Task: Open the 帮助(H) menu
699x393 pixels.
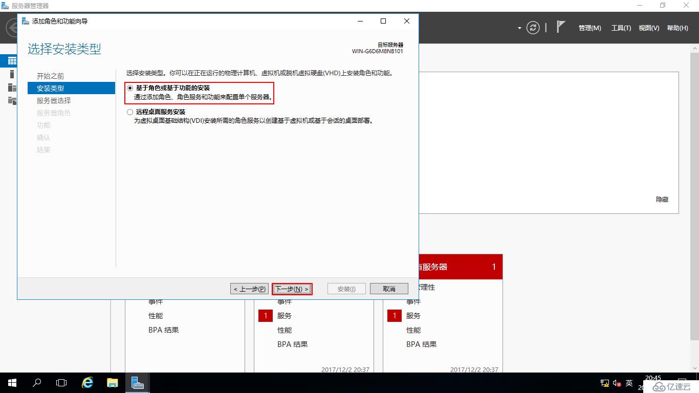Action: pos(678,28)
